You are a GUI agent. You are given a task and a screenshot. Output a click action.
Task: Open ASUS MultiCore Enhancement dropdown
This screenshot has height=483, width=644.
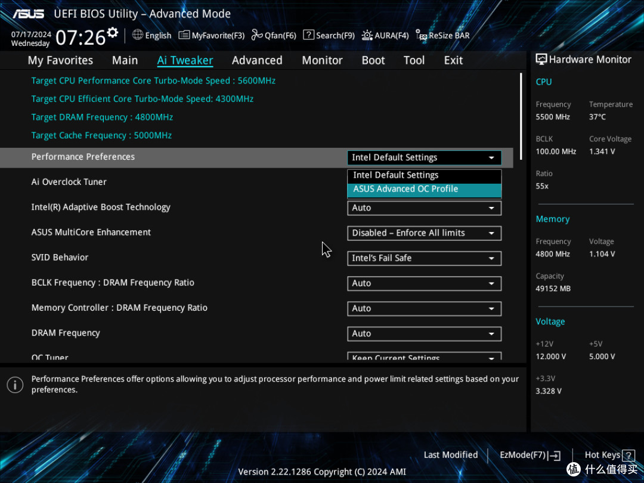[x=425, y=233]
